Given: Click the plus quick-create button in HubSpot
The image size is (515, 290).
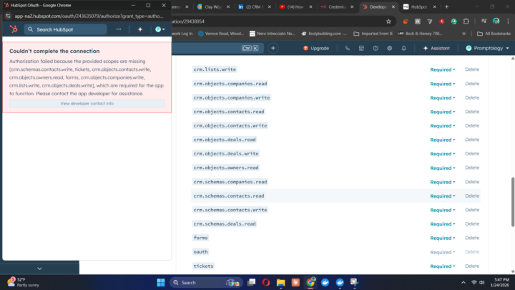Looking at the screenshot, I should pyautogui.click(x=273, y=48).
